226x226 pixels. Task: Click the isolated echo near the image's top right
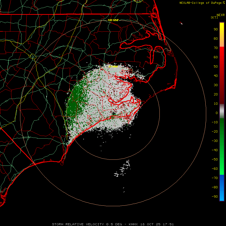181,23
